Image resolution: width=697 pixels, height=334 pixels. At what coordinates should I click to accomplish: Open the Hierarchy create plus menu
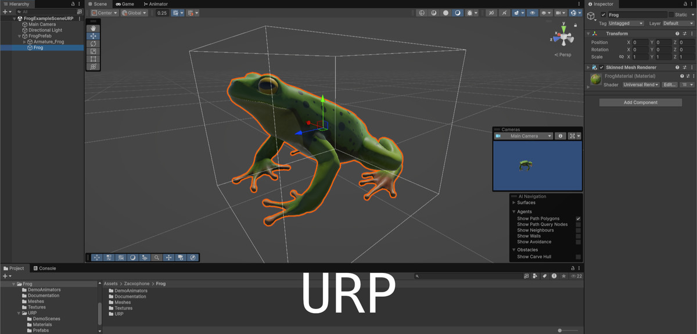coord(6,12)
